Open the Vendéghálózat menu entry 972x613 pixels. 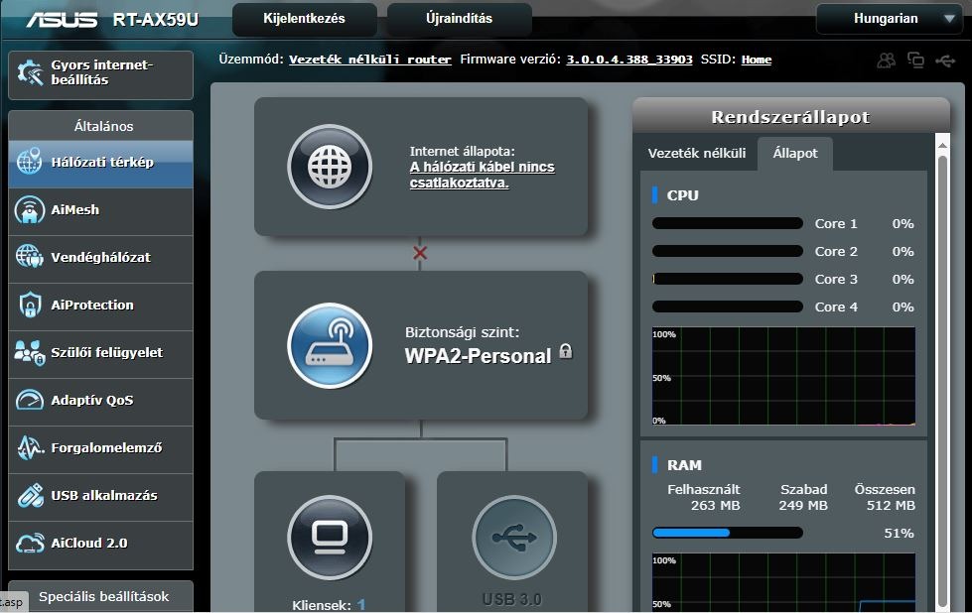click(x=100, y=260)
